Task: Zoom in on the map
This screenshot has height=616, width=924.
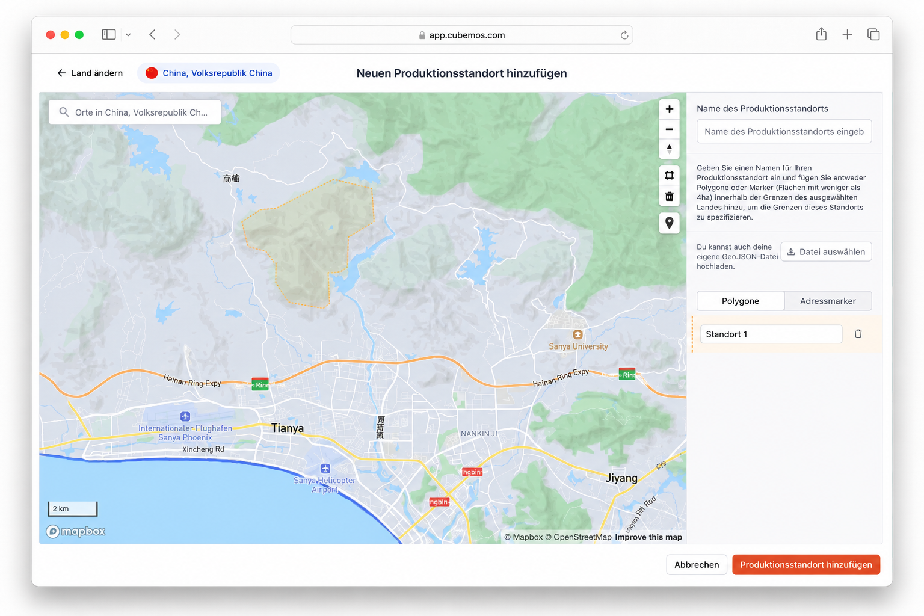Action: click(x=669, y=109)
